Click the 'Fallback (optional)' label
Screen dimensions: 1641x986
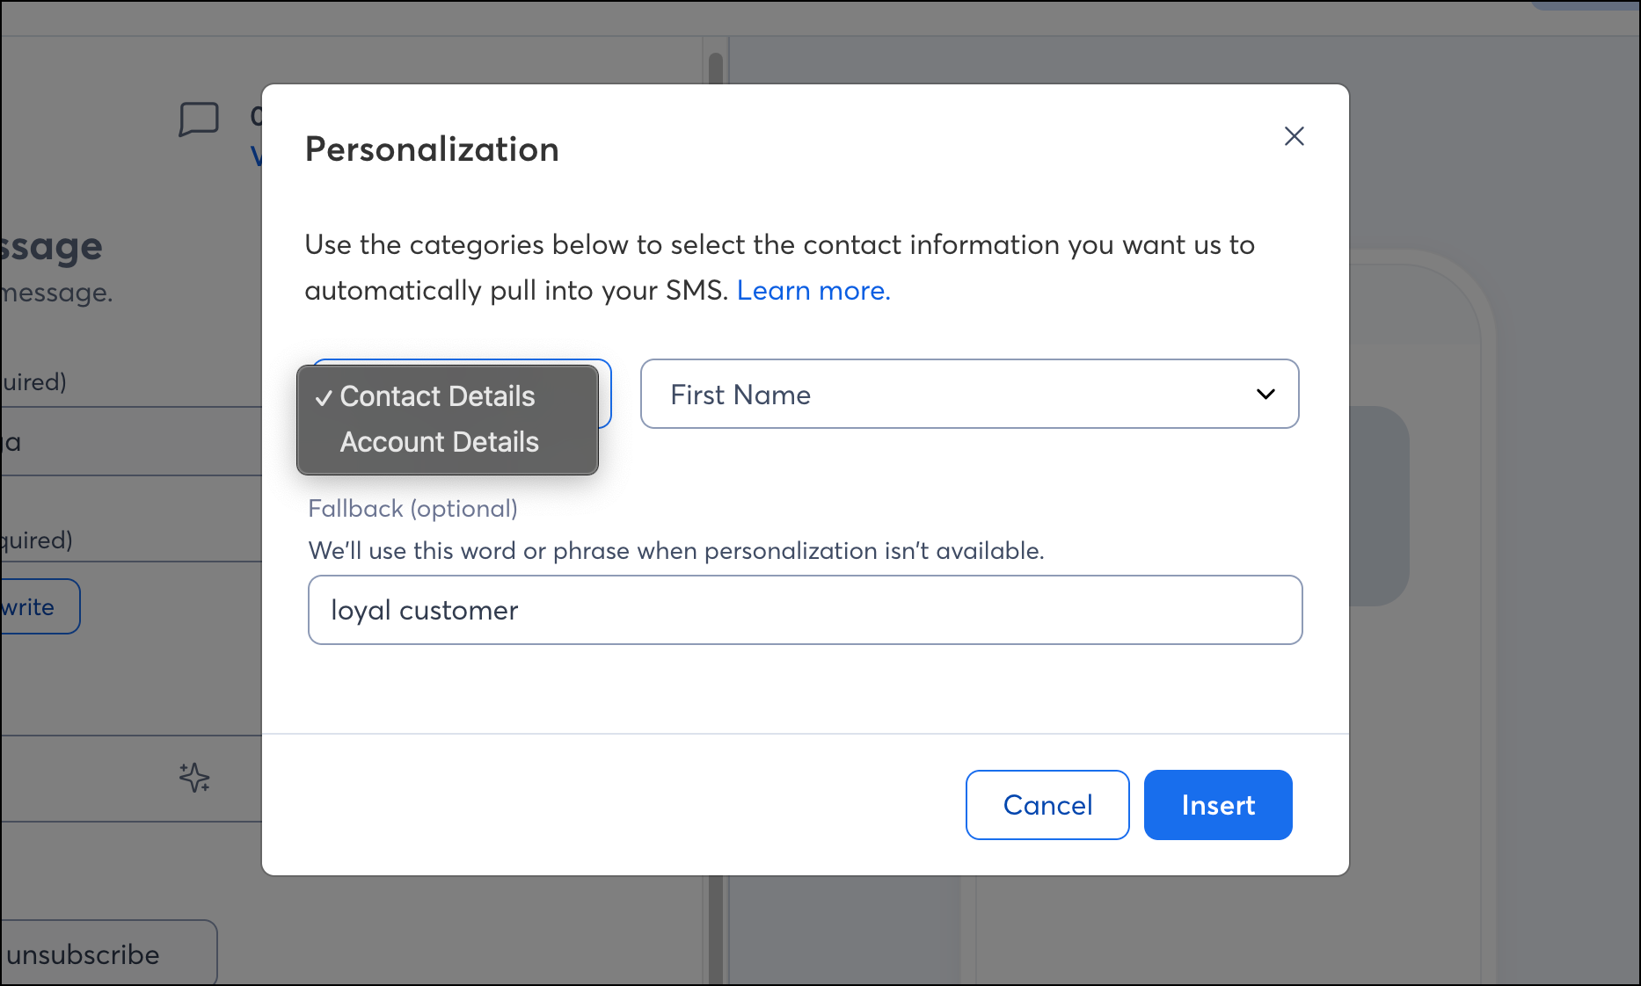click(412, 509)
